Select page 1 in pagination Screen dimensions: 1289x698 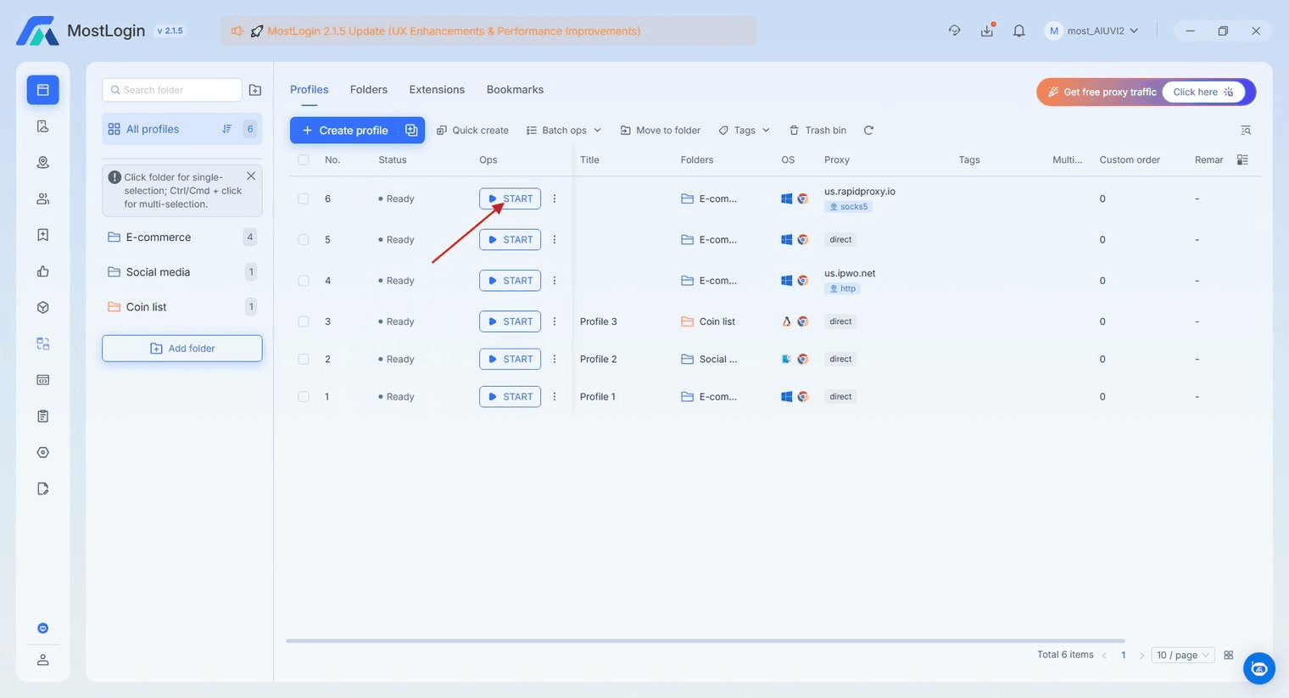(x=1124, y=655)
